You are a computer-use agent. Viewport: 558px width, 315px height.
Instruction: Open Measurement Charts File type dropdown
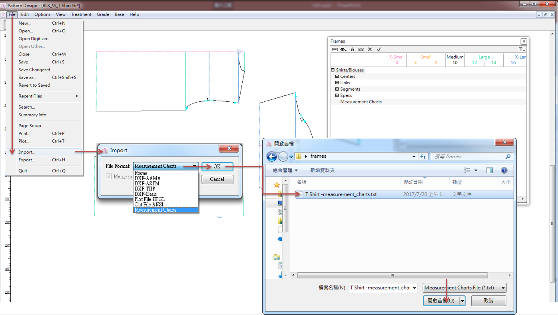[503, 288]
